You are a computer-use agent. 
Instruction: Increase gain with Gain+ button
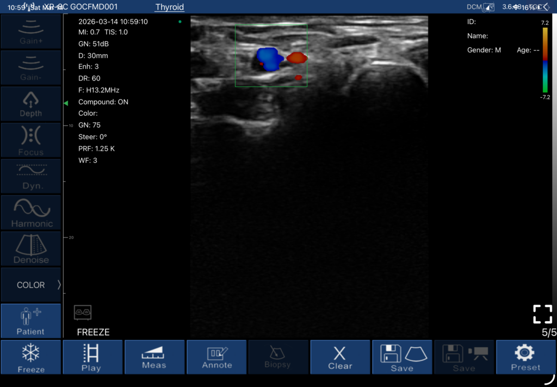click(x=31, y=32)
